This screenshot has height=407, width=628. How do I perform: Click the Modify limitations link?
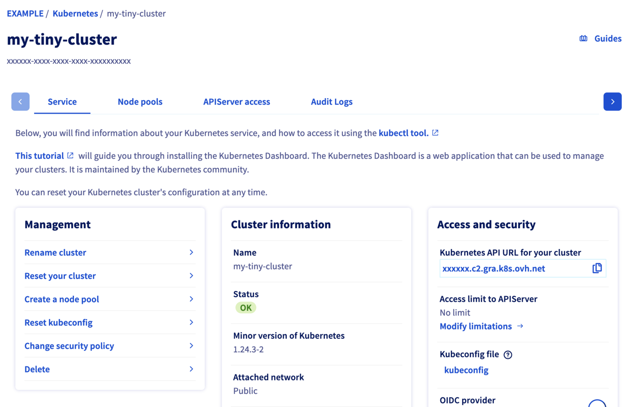476,326
